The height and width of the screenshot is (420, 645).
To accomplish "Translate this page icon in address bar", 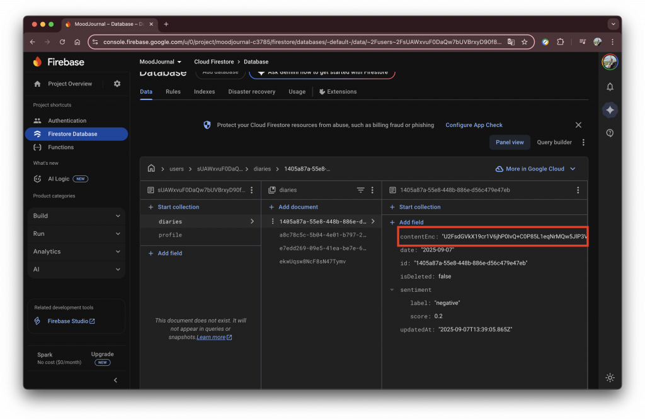I will pyautogui.click(x=511, y=42).
